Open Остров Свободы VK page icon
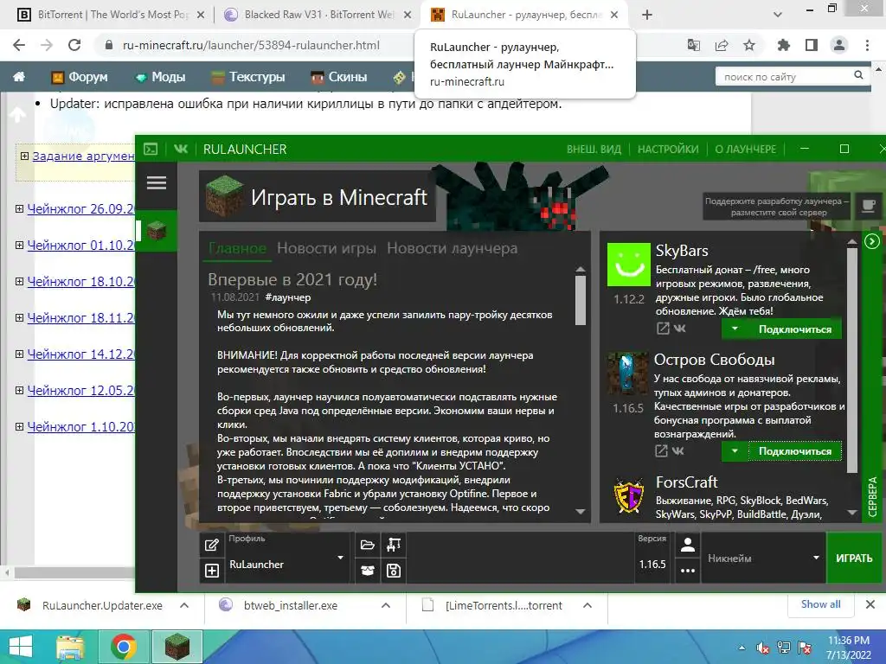 [x=678, y=450]
